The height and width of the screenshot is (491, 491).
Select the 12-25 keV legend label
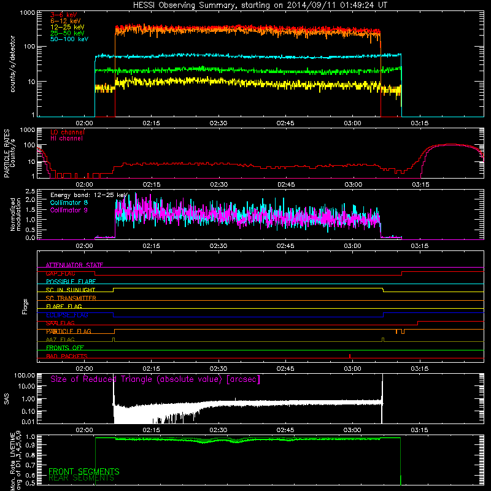[x=68, y=27]
